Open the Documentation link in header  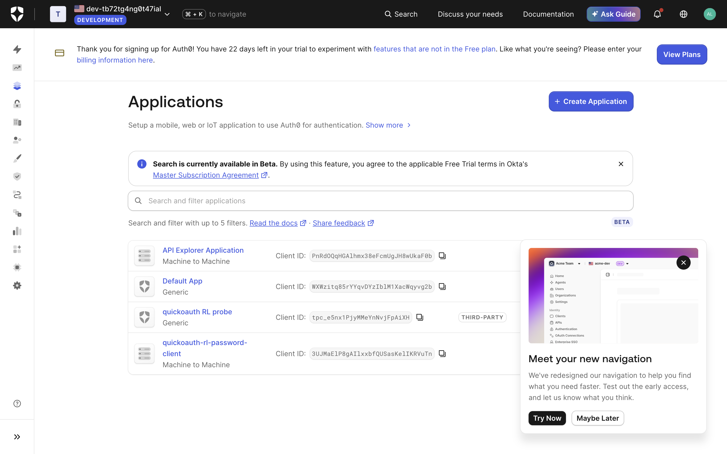coord(548,14)
